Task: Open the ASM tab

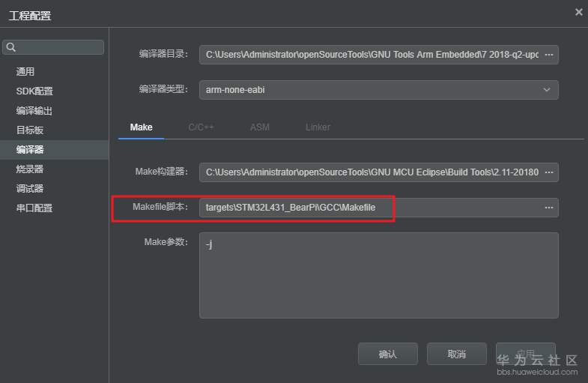Action: (259, 127)
